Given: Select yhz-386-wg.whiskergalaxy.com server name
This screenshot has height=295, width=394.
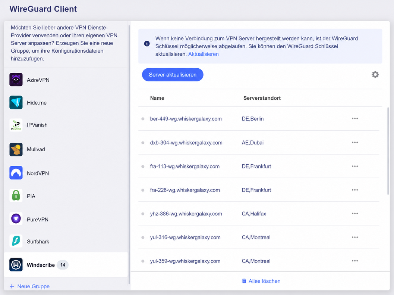Looking at the screenshot, I should click(186, 214).
